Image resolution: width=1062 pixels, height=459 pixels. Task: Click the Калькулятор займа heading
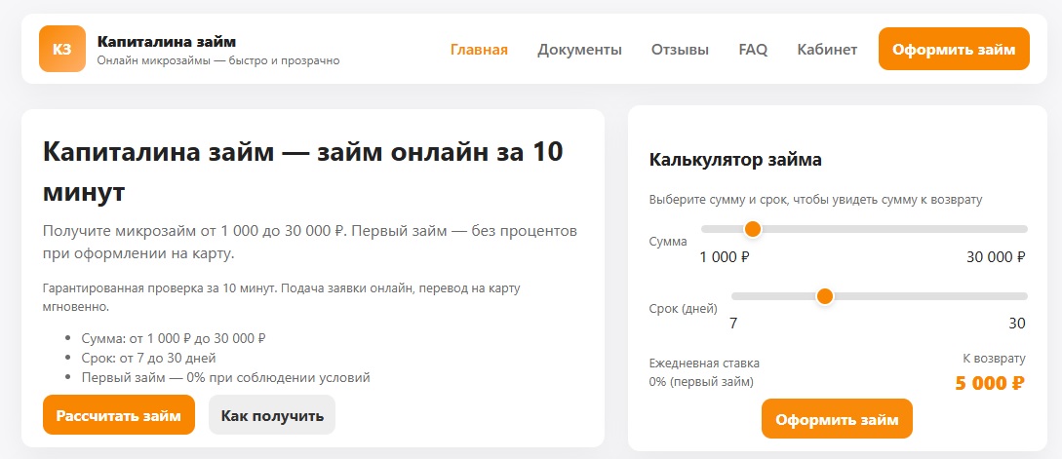[x=735, y=160]
